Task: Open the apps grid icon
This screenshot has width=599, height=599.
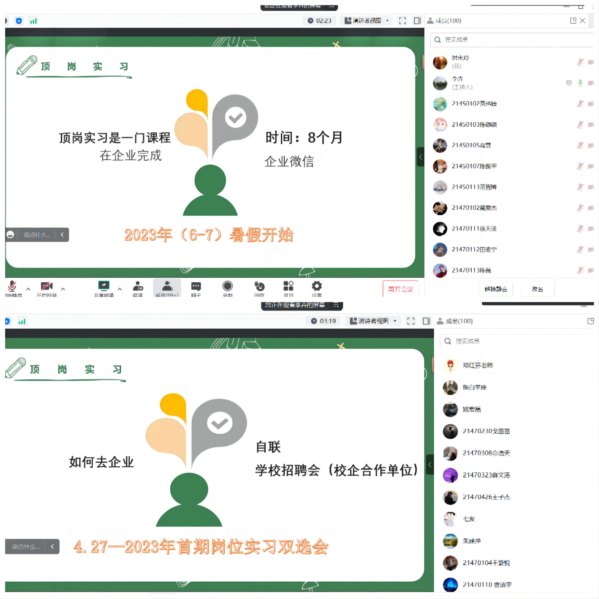Action: [288, 286]
